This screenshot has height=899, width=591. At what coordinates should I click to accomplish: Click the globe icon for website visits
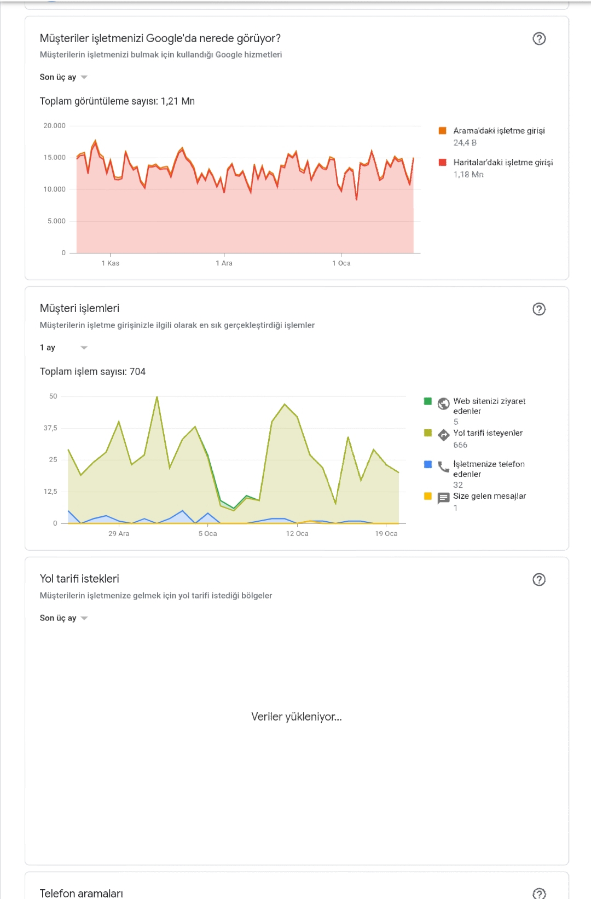point(443,404)
